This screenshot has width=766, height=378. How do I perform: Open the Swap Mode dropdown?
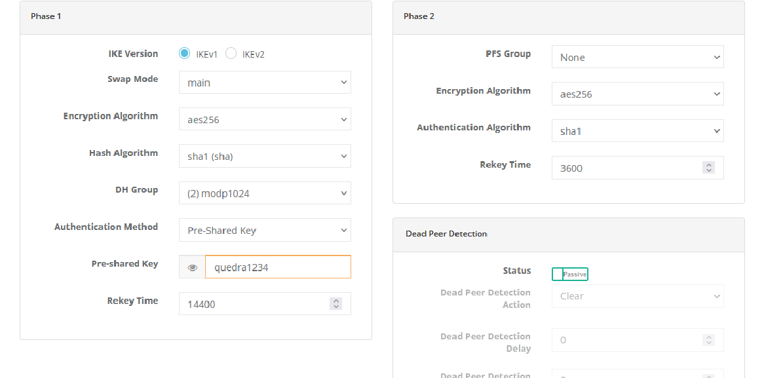coord(265,83)
